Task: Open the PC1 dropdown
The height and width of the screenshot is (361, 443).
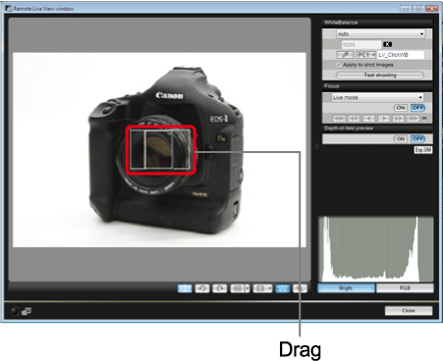Action: [365, 55]
